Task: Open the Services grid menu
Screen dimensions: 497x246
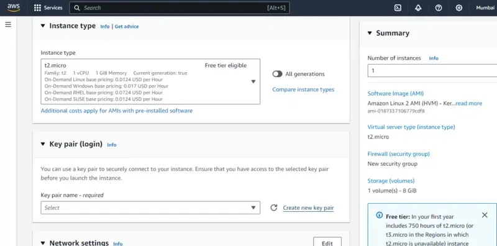Action: click(x=48, y=8)
